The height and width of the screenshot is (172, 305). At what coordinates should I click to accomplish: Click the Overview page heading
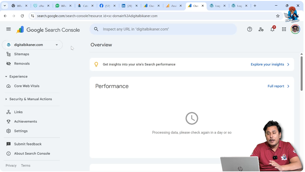click(101, 45)
